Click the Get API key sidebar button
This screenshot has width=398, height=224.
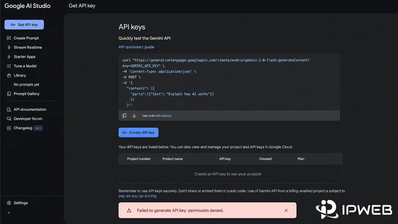tap(24, 25)
